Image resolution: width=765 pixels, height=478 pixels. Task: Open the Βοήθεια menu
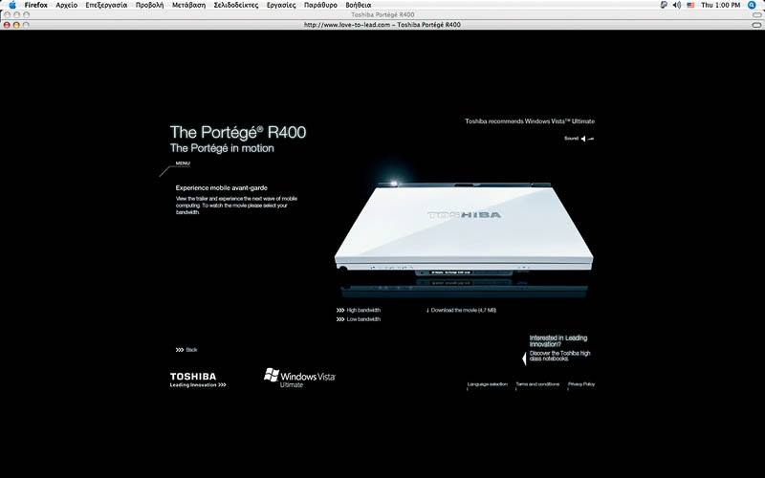click(x=358, y=5)
